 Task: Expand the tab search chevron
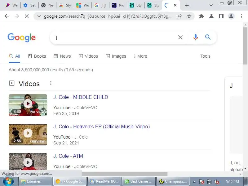click(x=211, y=5)
